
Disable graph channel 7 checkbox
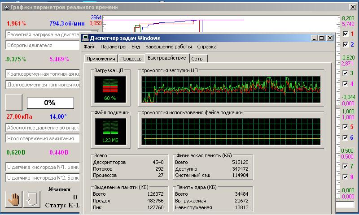point(345,166)
